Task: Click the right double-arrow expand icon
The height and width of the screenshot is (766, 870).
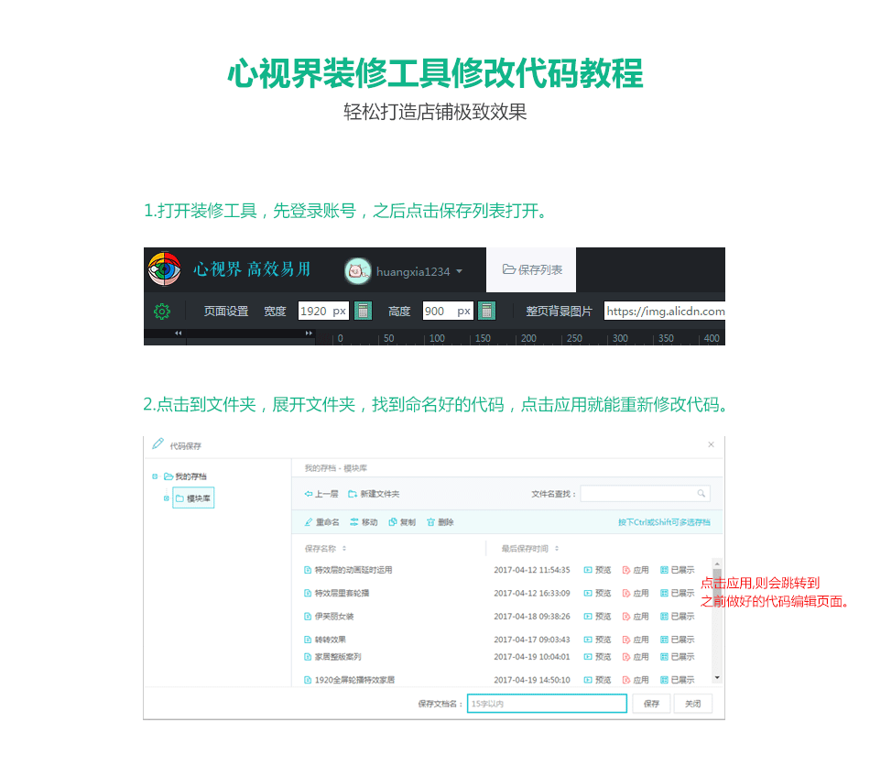Action: [x=309, y=333]
